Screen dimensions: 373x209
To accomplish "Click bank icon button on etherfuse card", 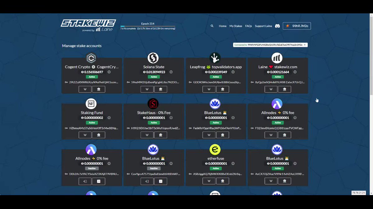I will tap(223, 181).
